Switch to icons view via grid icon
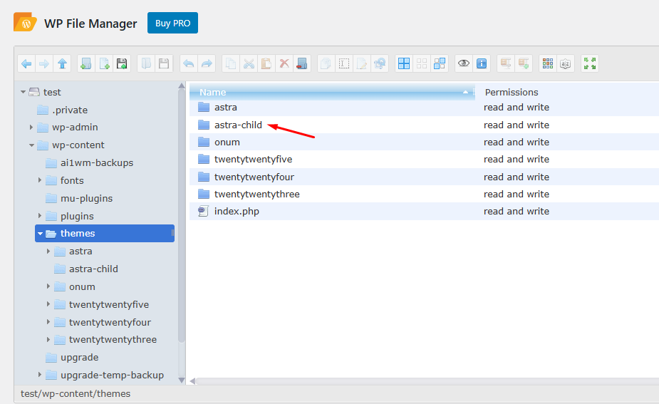The width and height of the screenshot is (659, 404). click(x=548, y=64)
